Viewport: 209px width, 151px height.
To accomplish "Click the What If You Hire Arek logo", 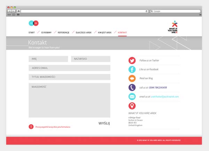I will tap(175, 27).
